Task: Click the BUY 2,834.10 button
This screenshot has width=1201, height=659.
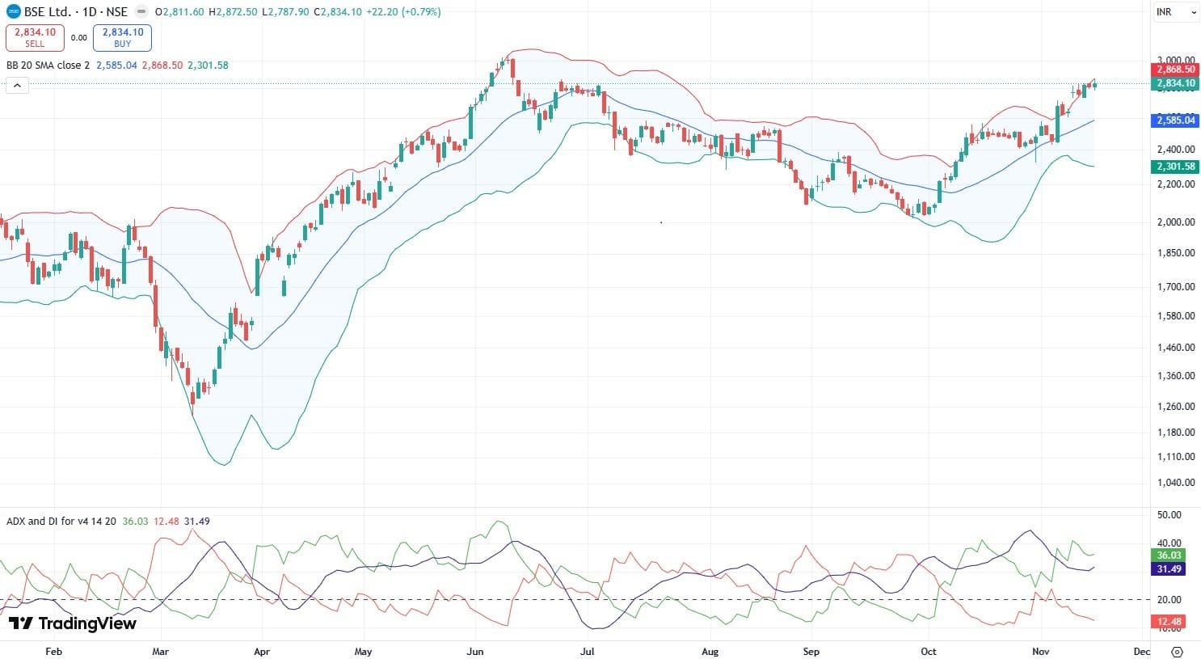Action: [122, 37]
